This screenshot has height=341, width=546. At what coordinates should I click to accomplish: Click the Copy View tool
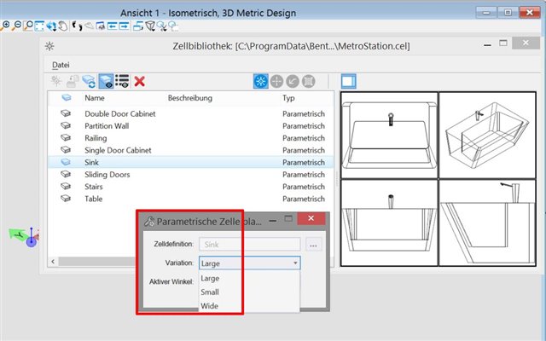point(138,26)
